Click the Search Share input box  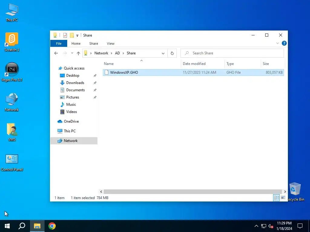tap(232, 53)
